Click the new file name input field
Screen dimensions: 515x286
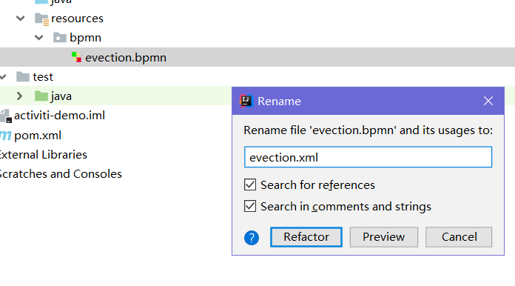(368, 157)
